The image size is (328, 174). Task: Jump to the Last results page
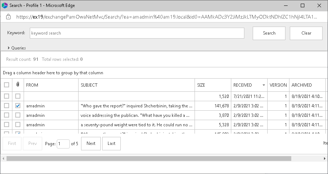point(111,143)
